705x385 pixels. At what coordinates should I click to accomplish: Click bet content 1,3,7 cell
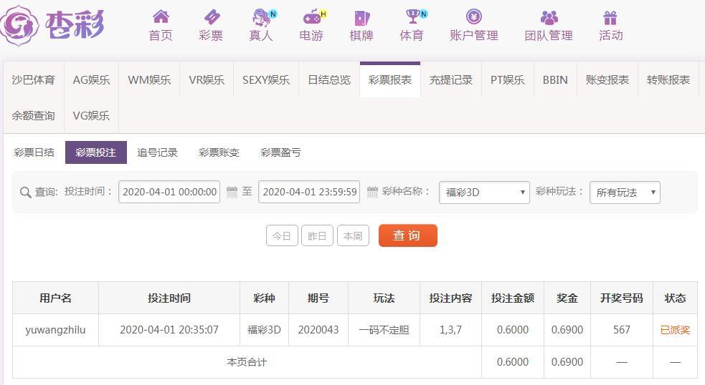pos(450,330)
